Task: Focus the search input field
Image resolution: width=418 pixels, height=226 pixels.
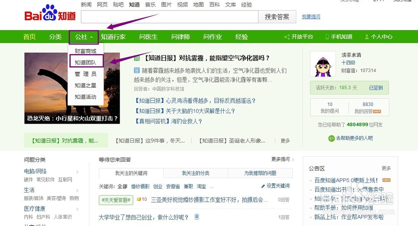Action: click(x=170, y=17)
